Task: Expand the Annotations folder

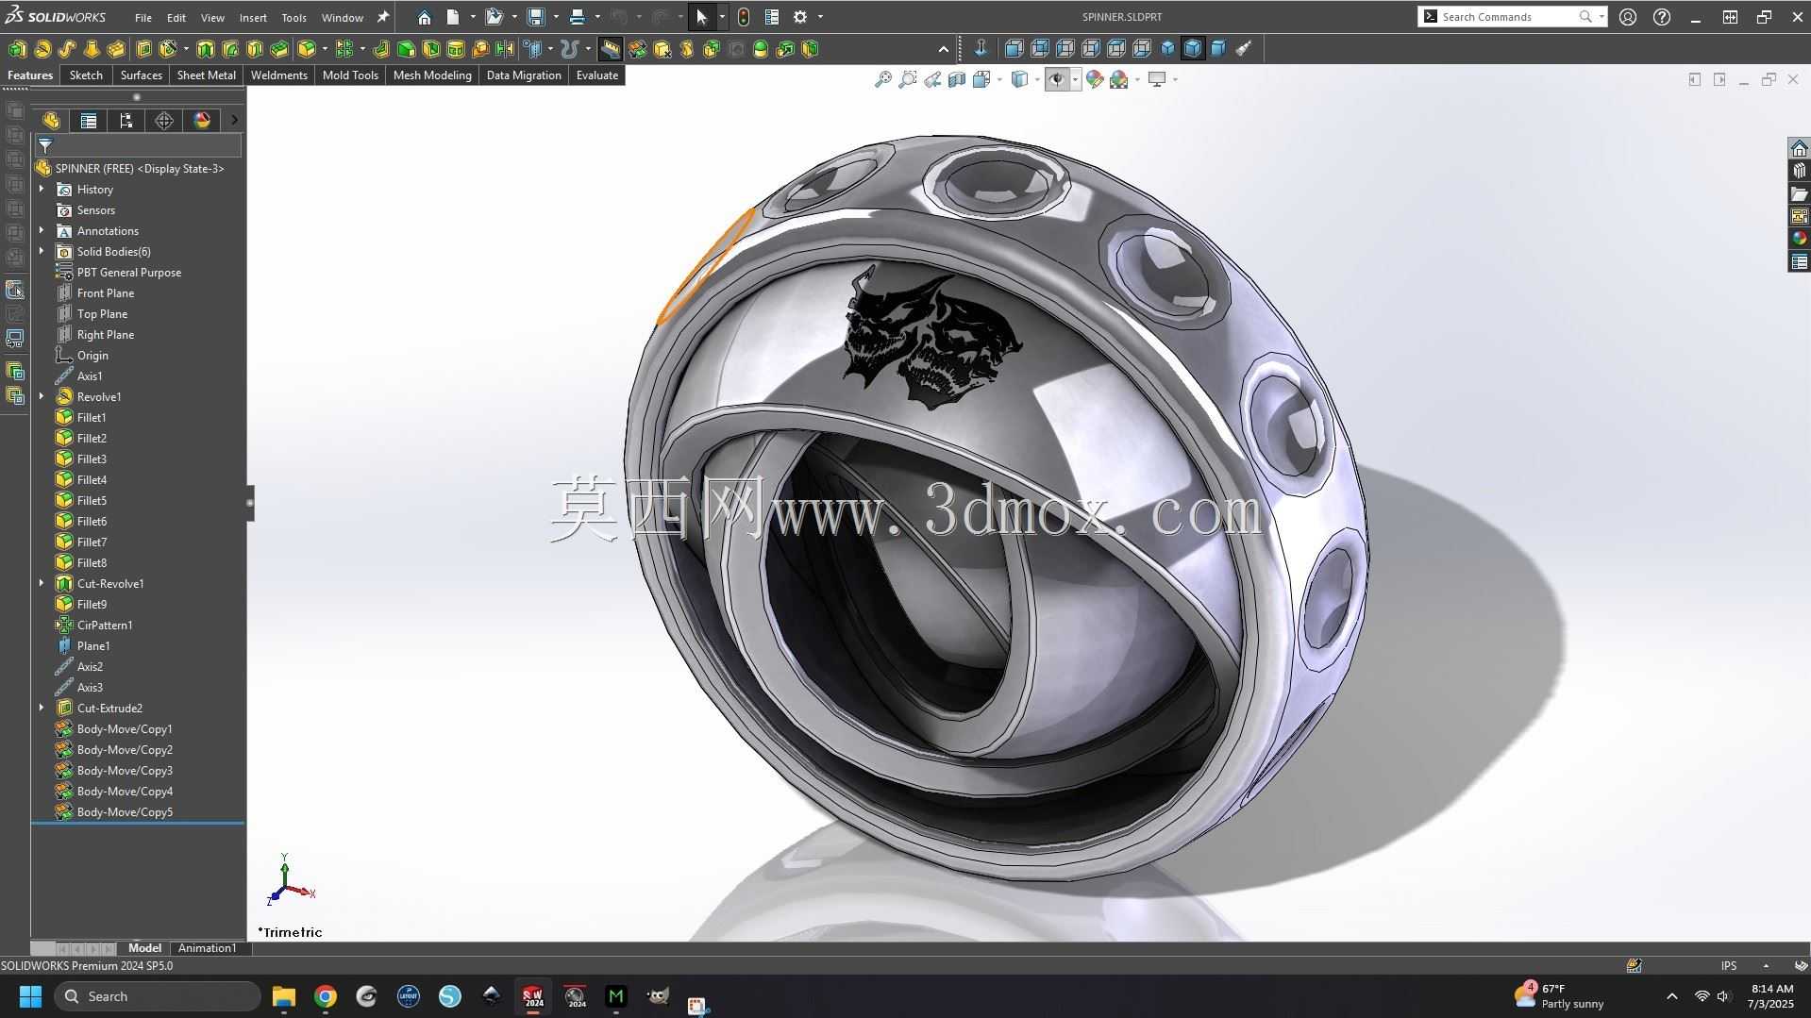Action: pos(42,231)
